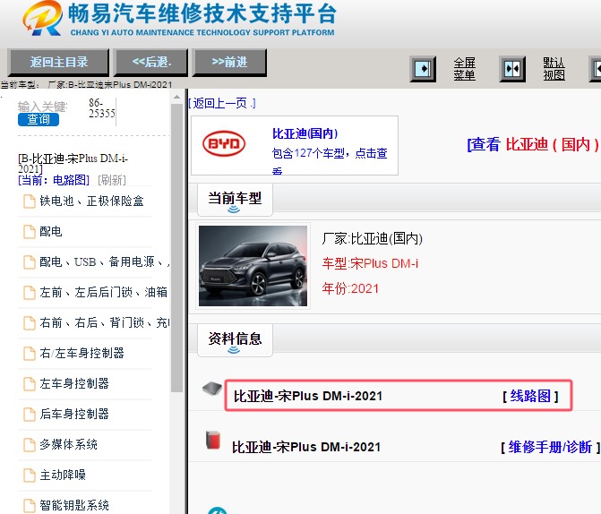Click the 当前：电路图 link
This screenshot has height=514, width=601.
point(54,180)
